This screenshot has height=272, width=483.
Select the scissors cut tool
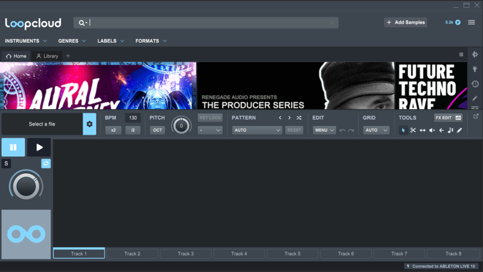coord(413,130)
